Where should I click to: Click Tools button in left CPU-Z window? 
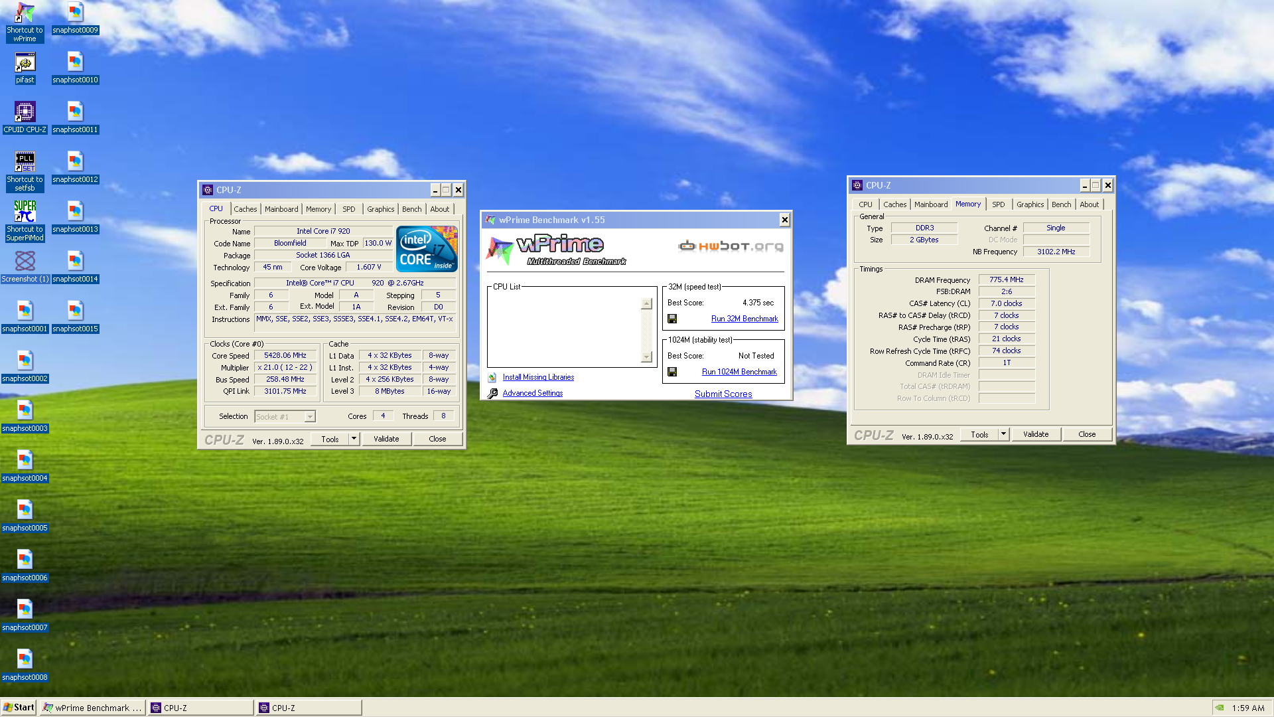coord(330,439)
